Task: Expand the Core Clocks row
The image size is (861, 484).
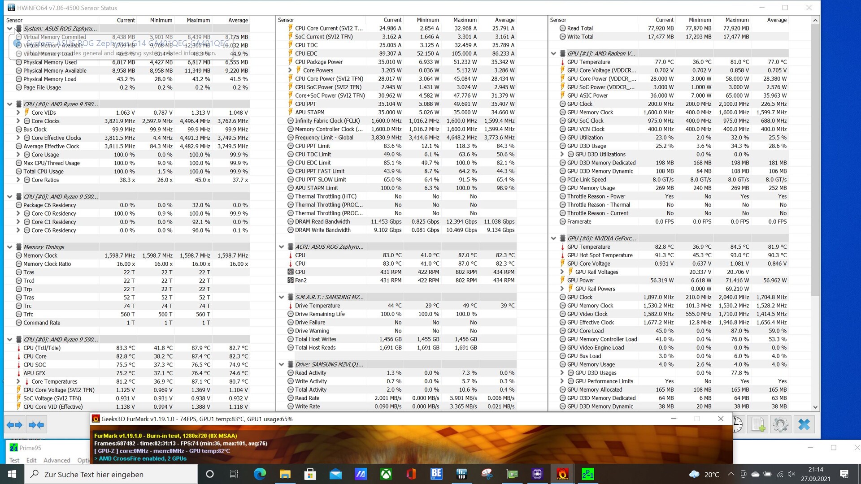Action: [x=18, y=121]
